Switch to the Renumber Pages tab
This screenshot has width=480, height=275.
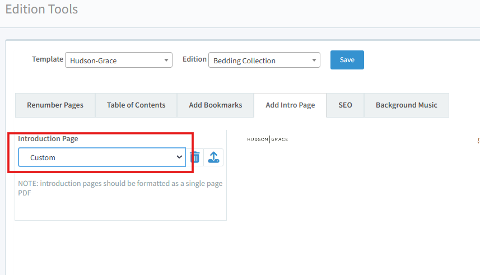[55, 105]
